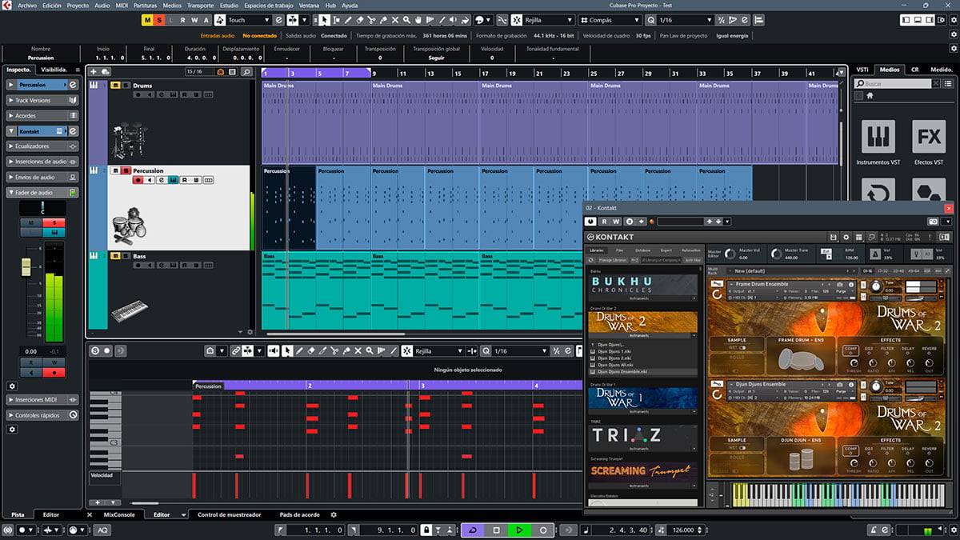The width and height of the screenshot is (960, 540).
Task: Click the Home icon in Medios panel
Action: pyautogui.click(x=870, y=95)
